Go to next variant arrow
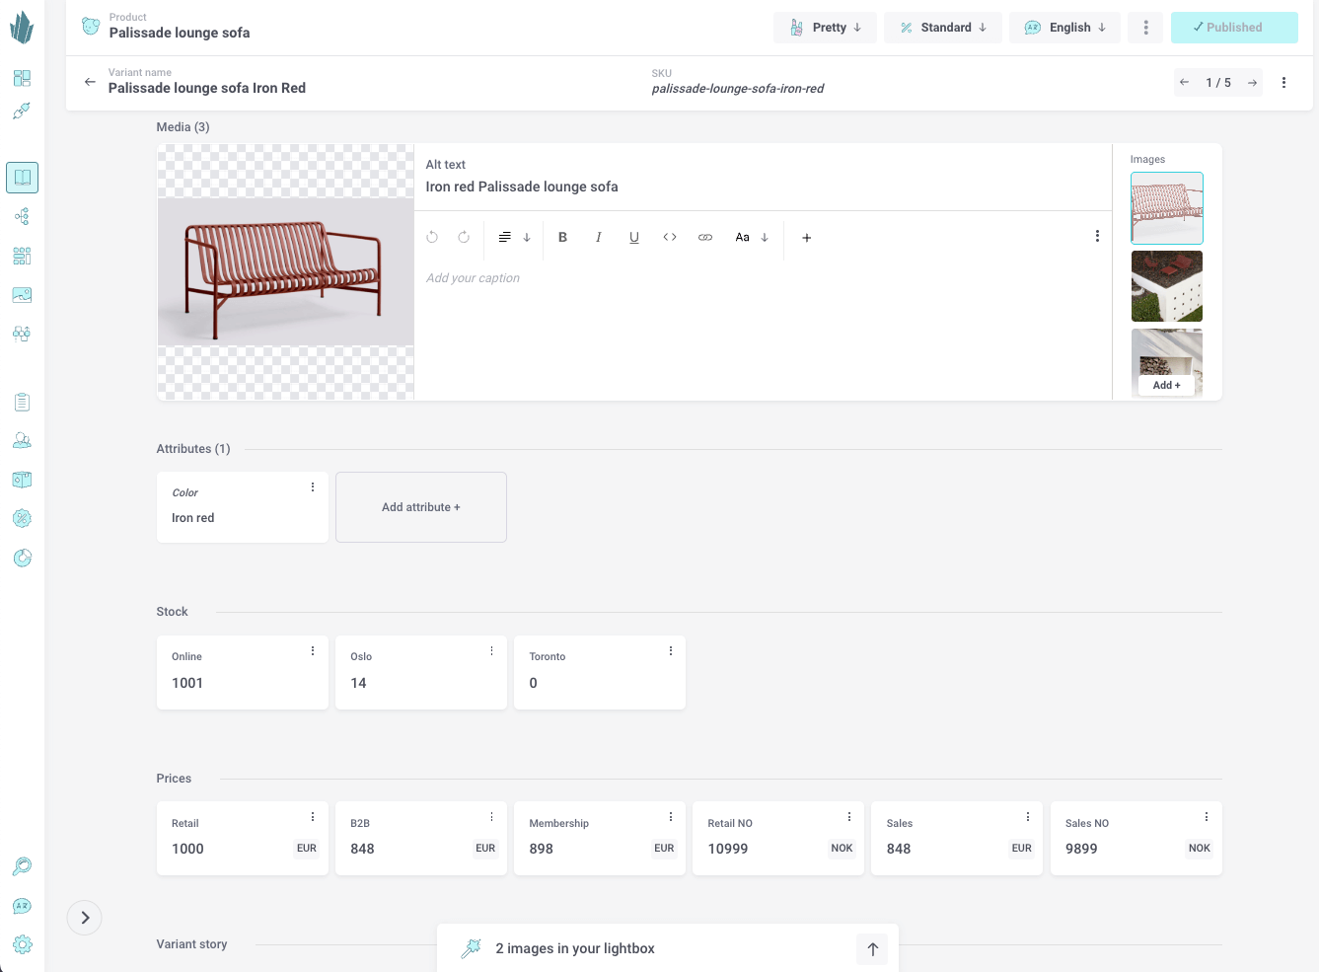Viewport: 1319px width, 972px height. pyautogui.click(x=1252, y=83)
